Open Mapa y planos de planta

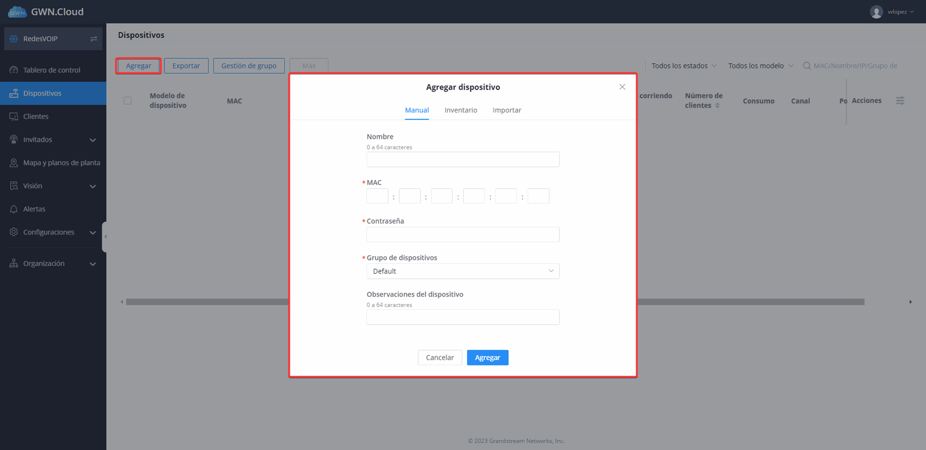pyautogui.click(x=53, y=163)
